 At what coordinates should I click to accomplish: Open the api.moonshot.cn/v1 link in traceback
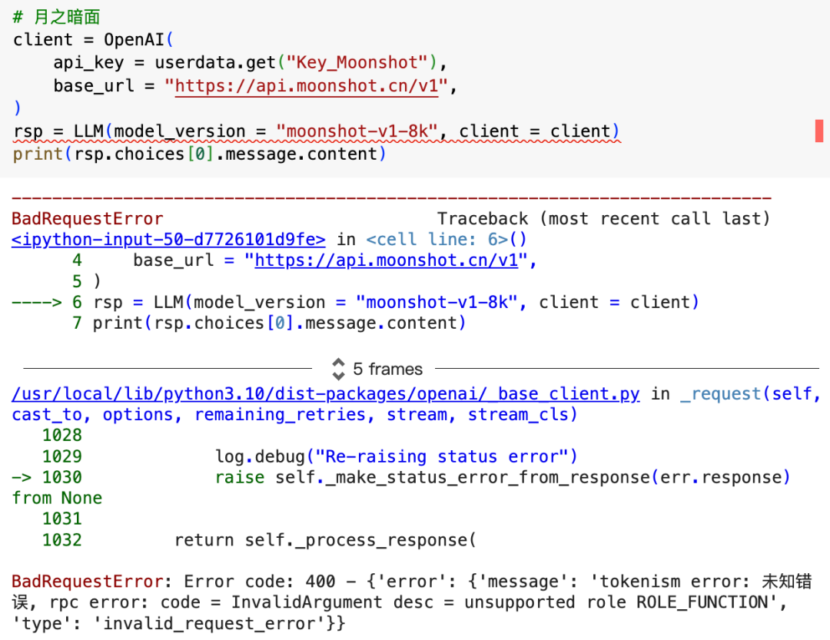[x=387, y=260]
